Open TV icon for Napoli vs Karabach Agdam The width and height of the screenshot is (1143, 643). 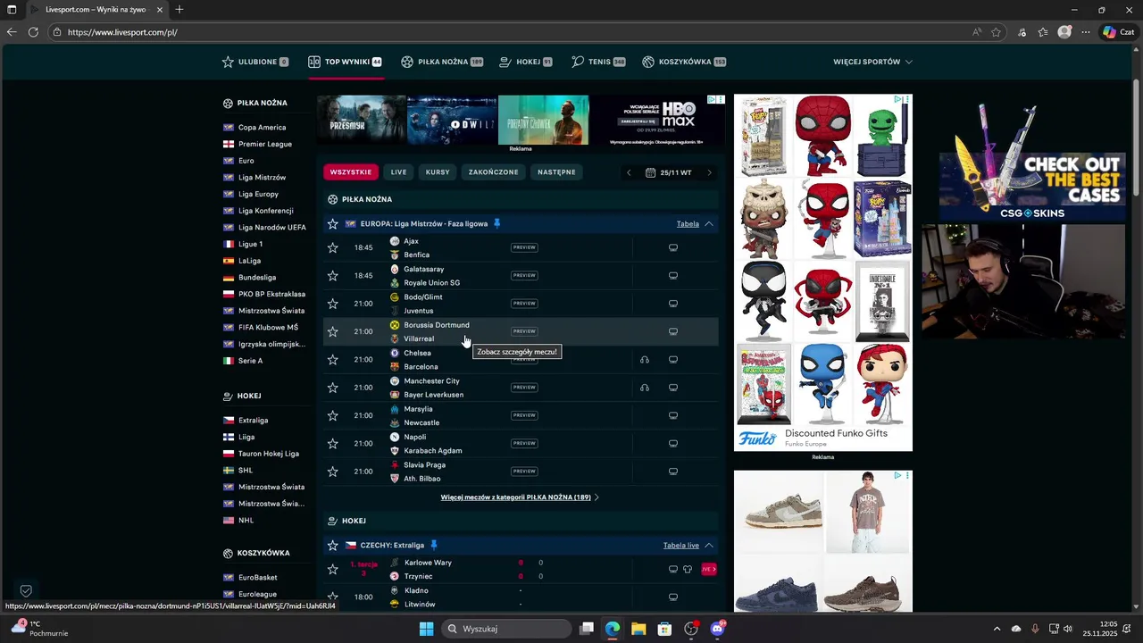pos(673,444)
